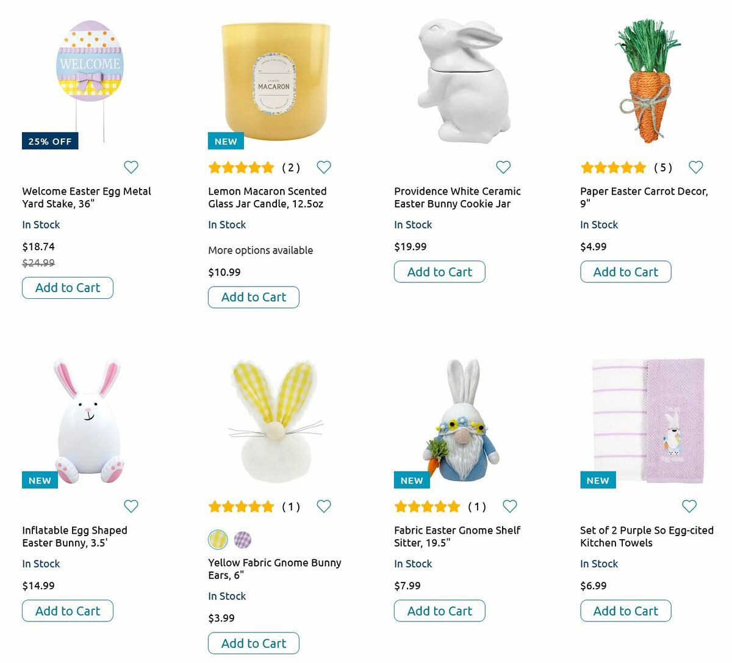This screenshot has height=663, width=732.
Task: Save Ceramic Bunny Cookie Jar to wishlist
Action: pos(503,167)
